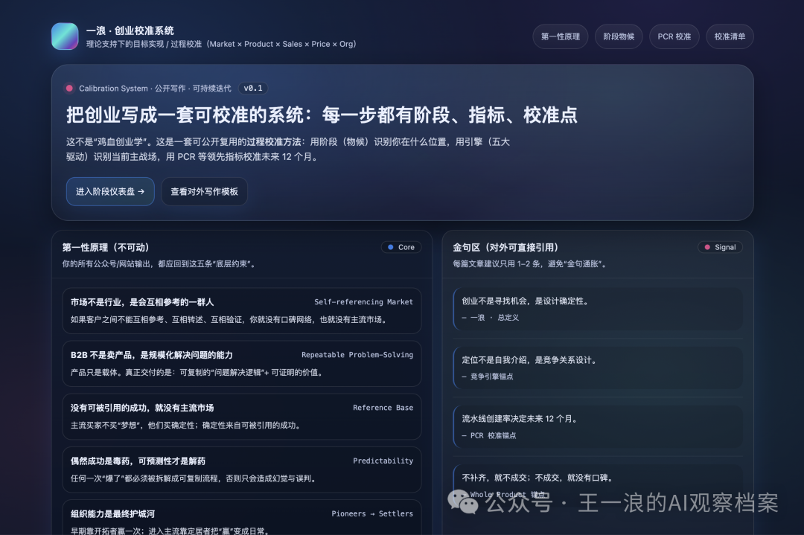Select the 创业不是寻找机会 quote card
The width and height of the screenshot is (804, 535).
click(597, 310)
